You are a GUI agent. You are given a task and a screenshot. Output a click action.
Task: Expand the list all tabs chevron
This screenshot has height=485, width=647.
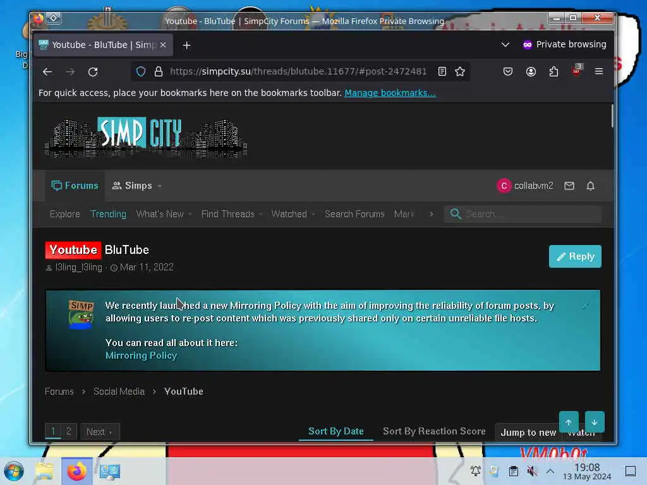(x=505, y=45)
